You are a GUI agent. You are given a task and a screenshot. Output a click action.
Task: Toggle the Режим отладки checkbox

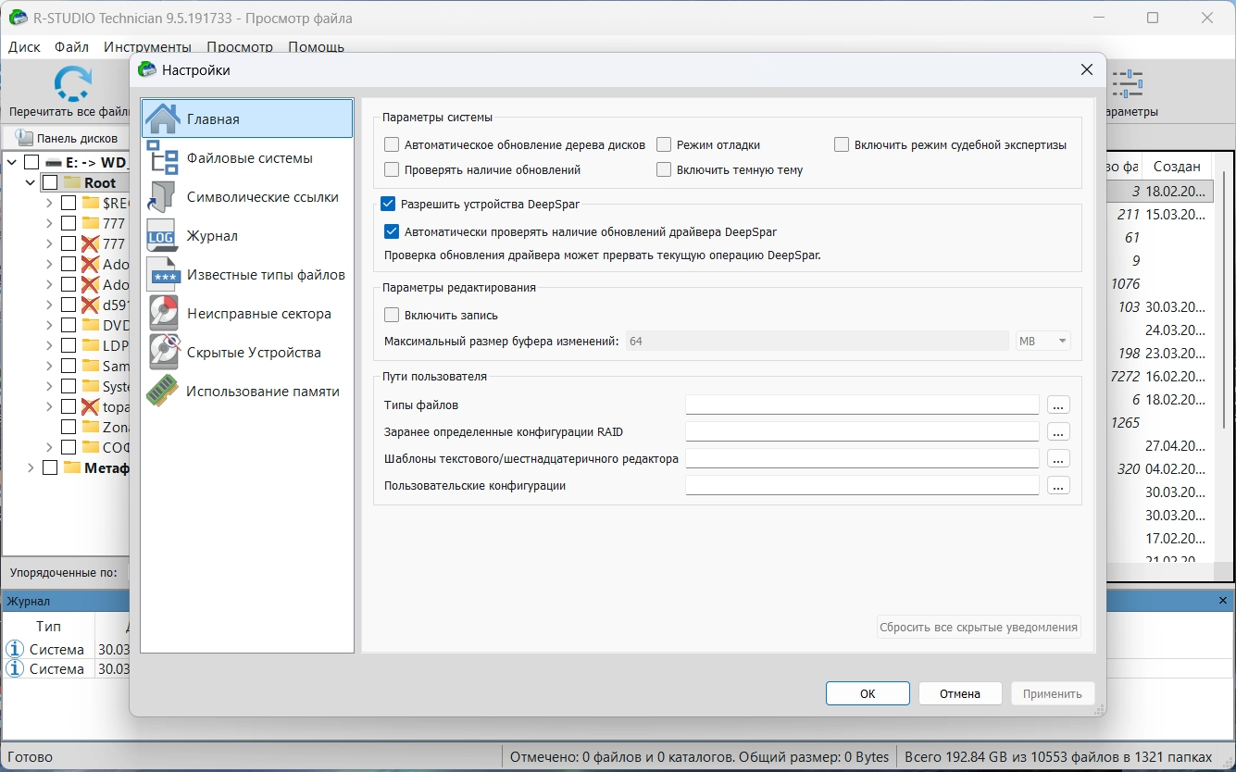664,144
